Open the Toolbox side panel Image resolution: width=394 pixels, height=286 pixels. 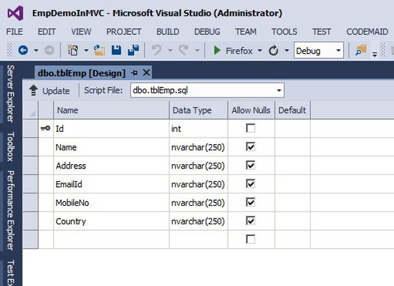[x=10, y=146]
